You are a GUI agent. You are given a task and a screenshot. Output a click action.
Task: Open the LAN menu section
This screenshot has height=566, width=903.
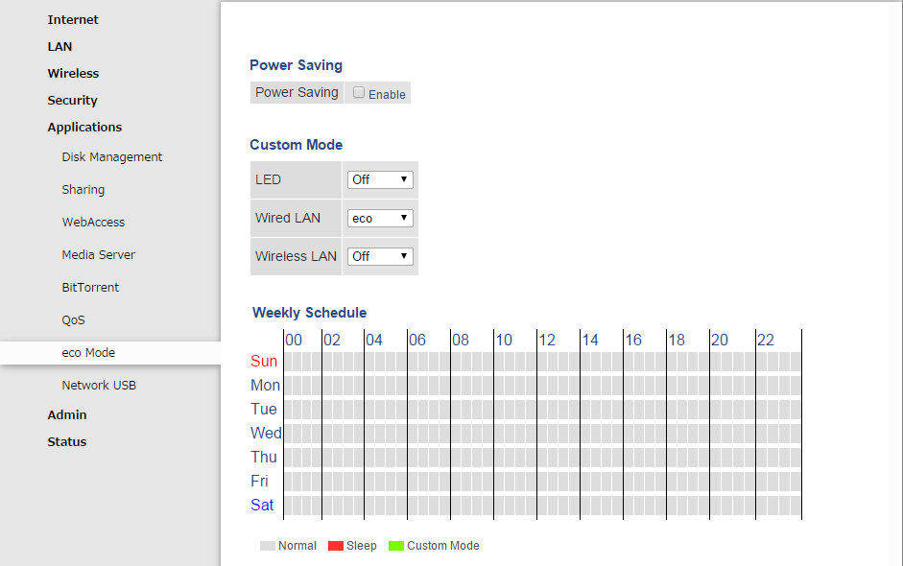coord(59,47)
